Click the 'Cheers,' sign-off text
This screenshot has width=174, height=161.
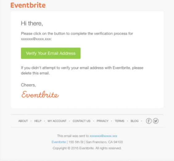tap(28, 85)
